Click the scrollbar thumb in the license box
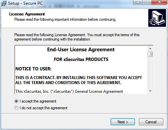The width and height of the screenshot is (168, 130). [x=150, y=54]
